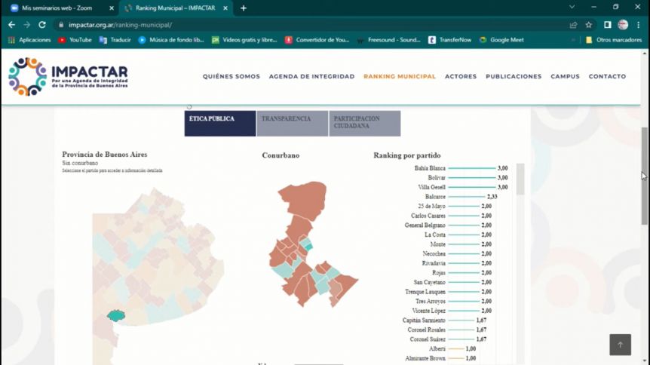650x365 pixels.
Task: Open the Chrome three-dot menu
Action: tap(639, 25)
